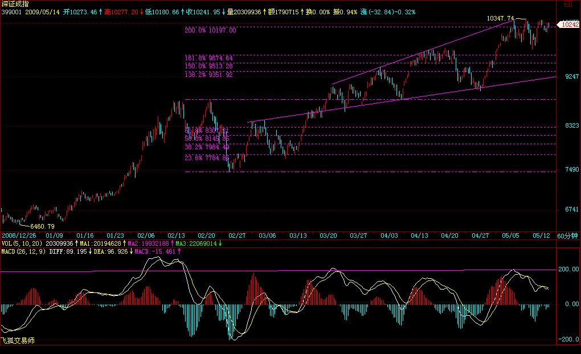Click the MACD(26,12,9) indicator label

23,252
